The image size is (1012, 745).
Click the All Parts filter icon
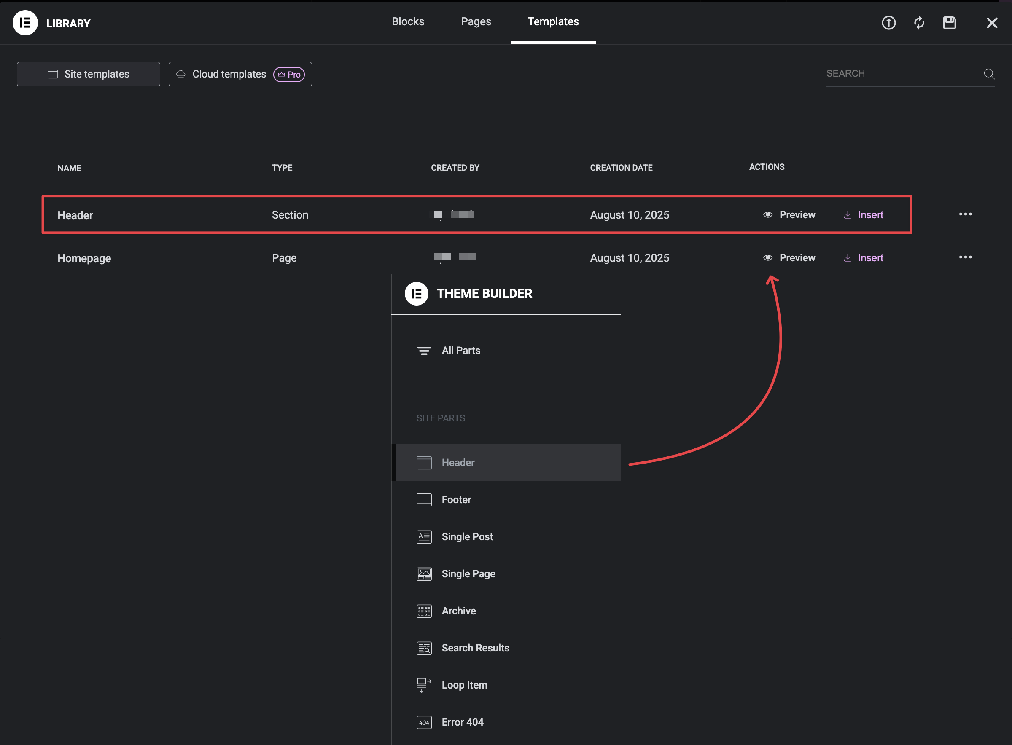click(424, 351)
